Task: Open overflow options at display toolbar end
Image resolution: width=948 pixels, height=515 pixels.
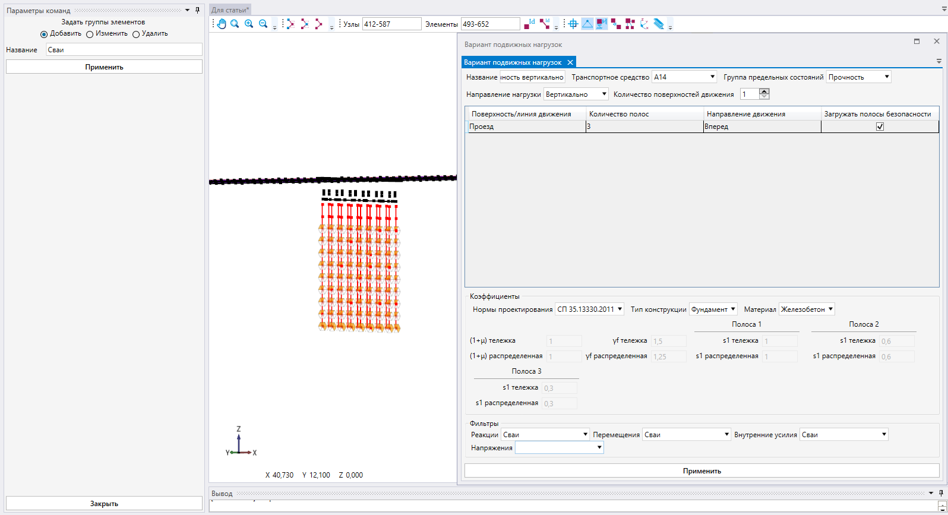Action: click(x=670, y=26)
